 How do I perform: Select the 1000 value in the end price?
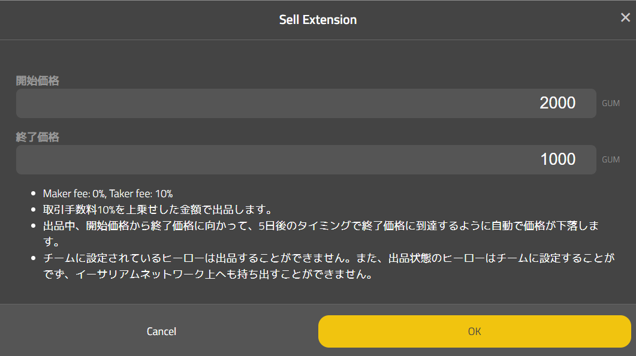coord(557,159)
